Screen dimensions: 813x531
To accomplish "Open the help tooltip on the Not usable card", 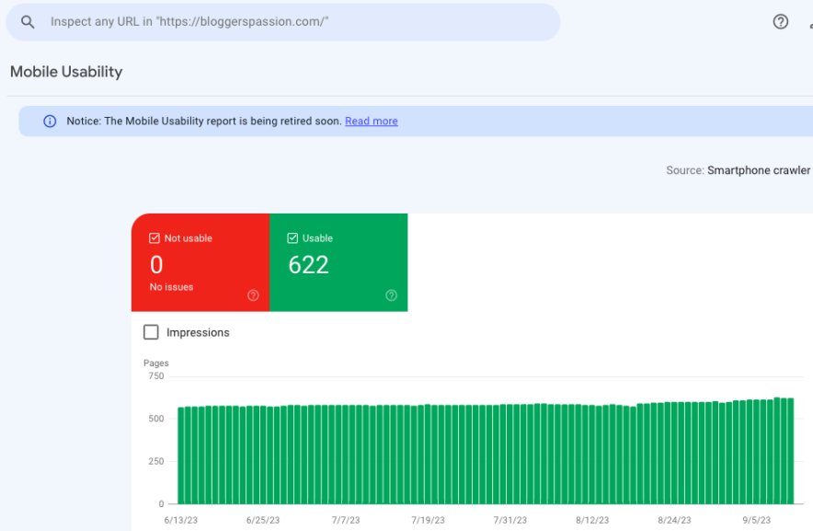I will point(251,295).
